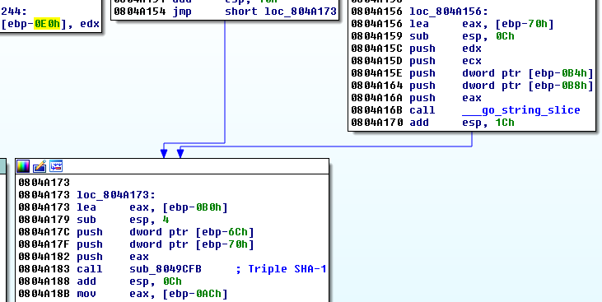Select the push edx instruction

[x=446, y=49]
